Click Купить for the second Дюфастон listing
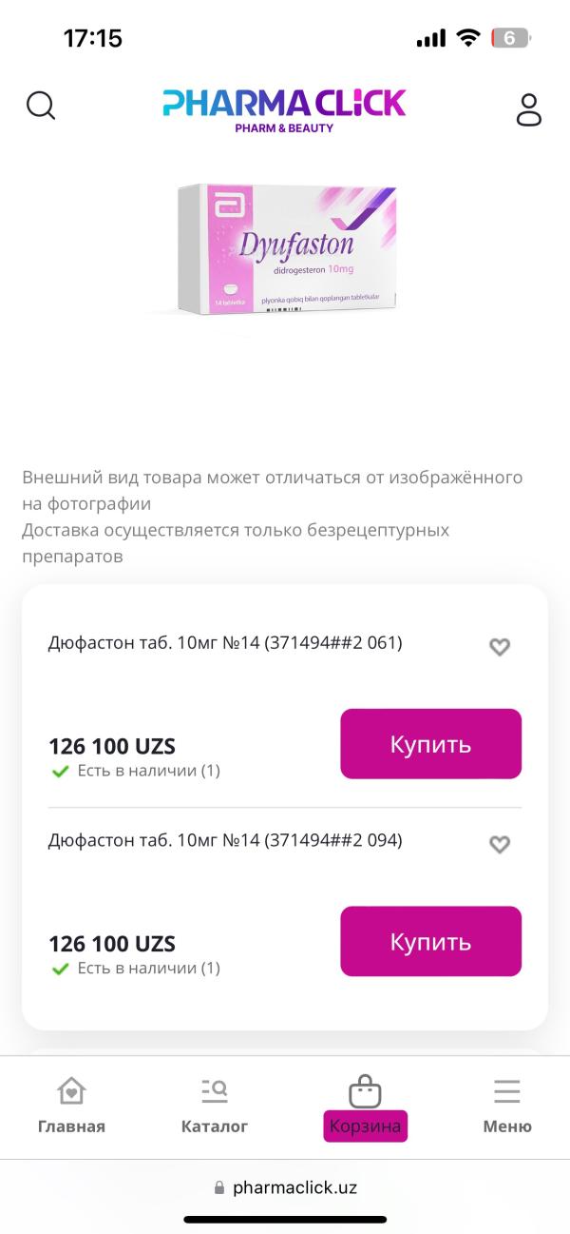This screenshot has height=1234, width=570. click(430, 941)
